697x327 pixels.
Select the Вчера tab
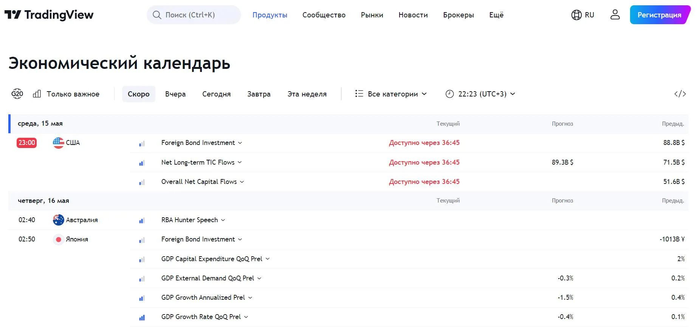click(x=175, y=94)
